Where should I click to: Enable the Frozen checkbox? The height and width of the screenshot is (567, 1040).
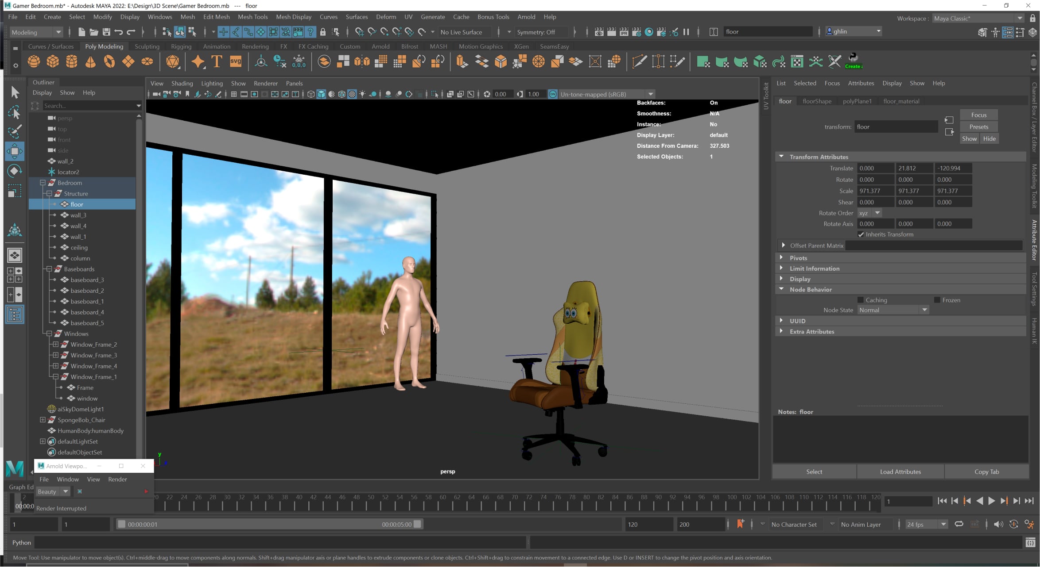pyautogui.click(x=937, y=300)
